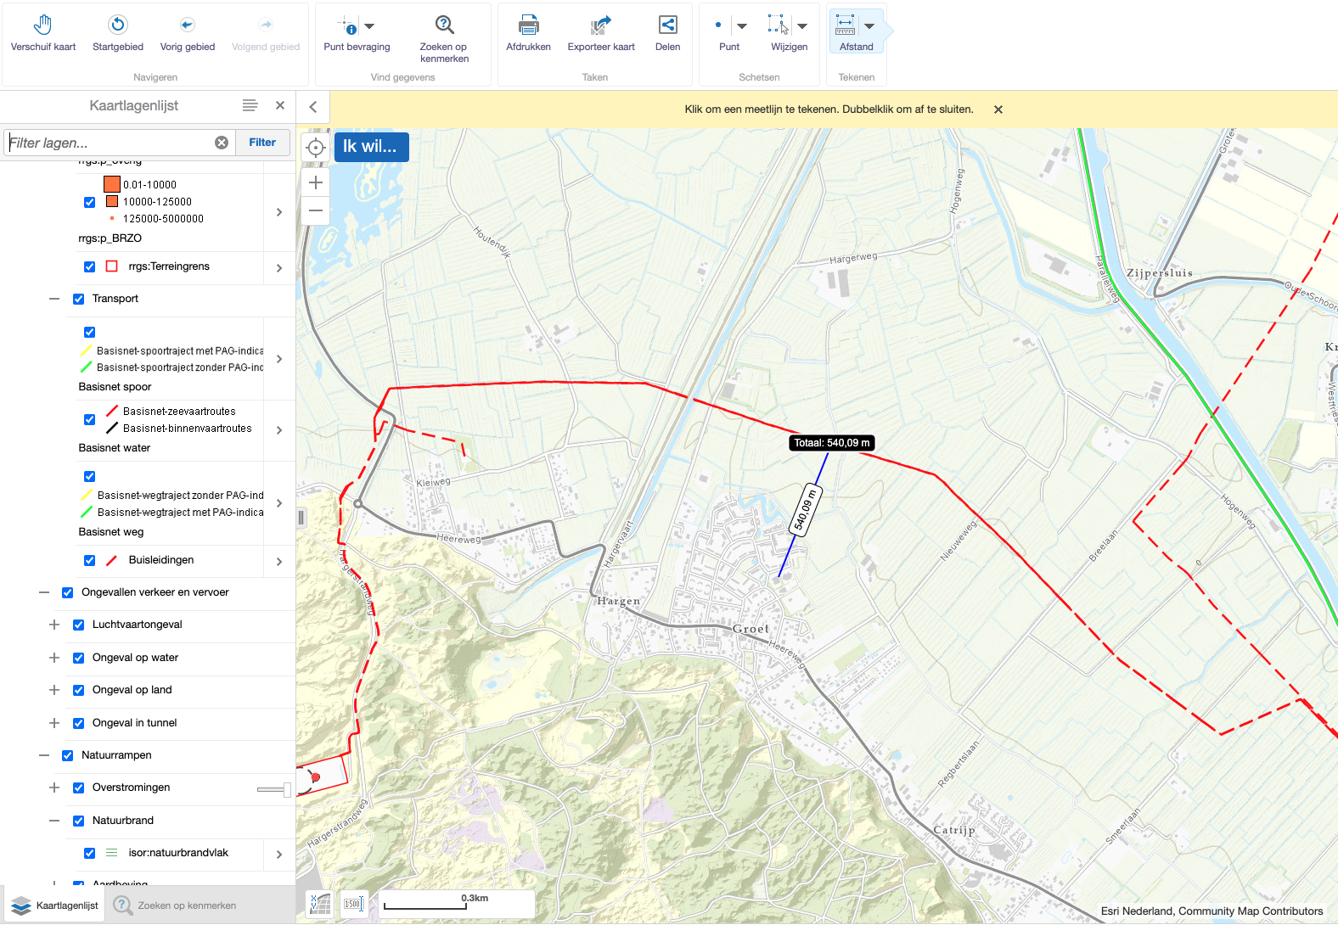The image size is (1338, 925).
Task: Collapse Ongevallen verkeer en vervoer group
Action: tap(44, 592)
